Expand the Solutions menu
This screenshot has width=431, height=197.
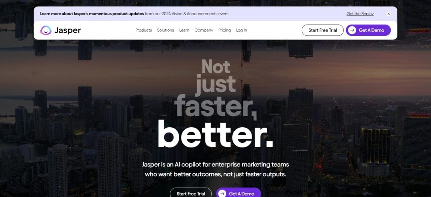click(166, 30)
